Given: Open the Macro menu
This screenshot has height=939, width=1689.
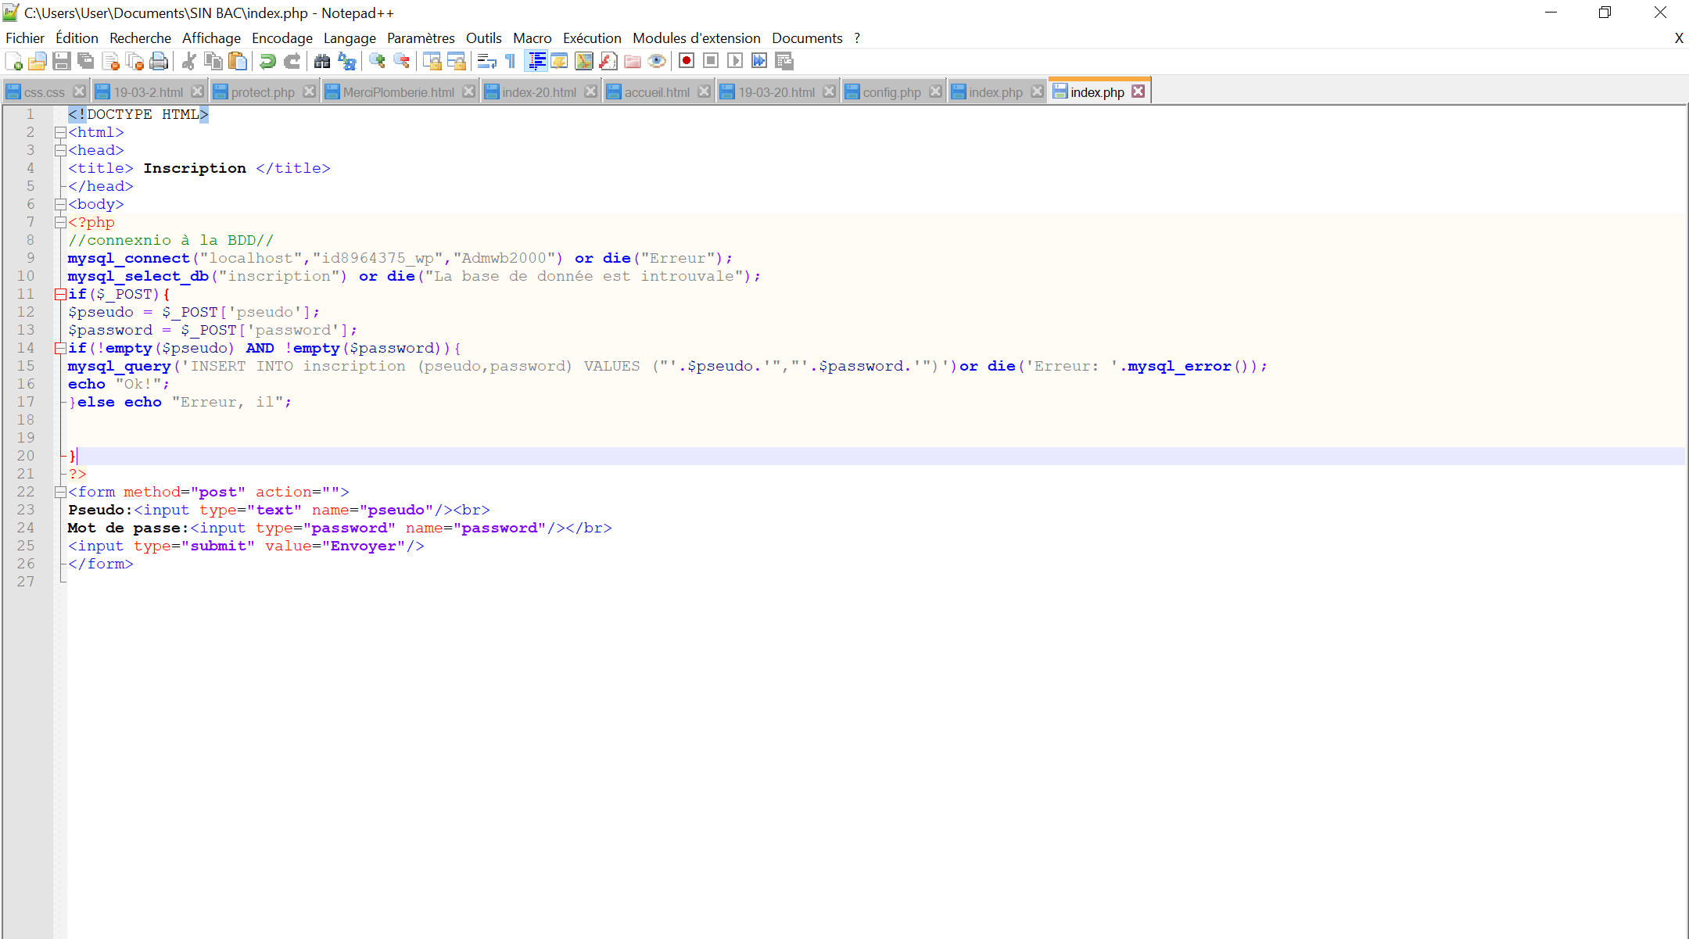Looking at the screenshot, I should [533, 38].
